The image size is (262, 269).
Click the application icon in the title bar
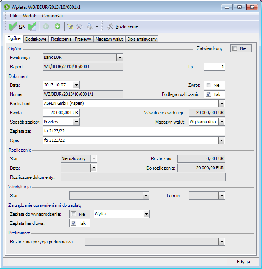7,7
